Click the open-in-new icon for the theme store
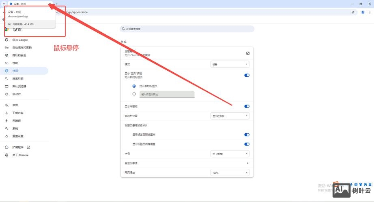Image resolution: width=374 pixels, height=202 pixels. 248,53
